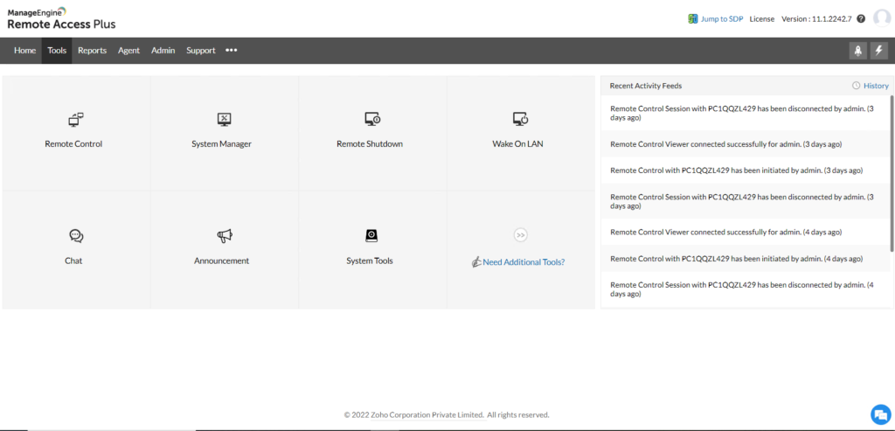This screenshot has width=895, height=431.
Task: Click the 4 days ago viewer connected entry
Action: (x=746, y=233)
